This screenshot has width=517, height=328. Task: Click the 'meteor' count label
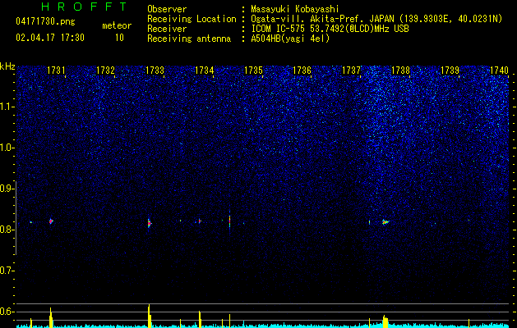click(117, 25)
